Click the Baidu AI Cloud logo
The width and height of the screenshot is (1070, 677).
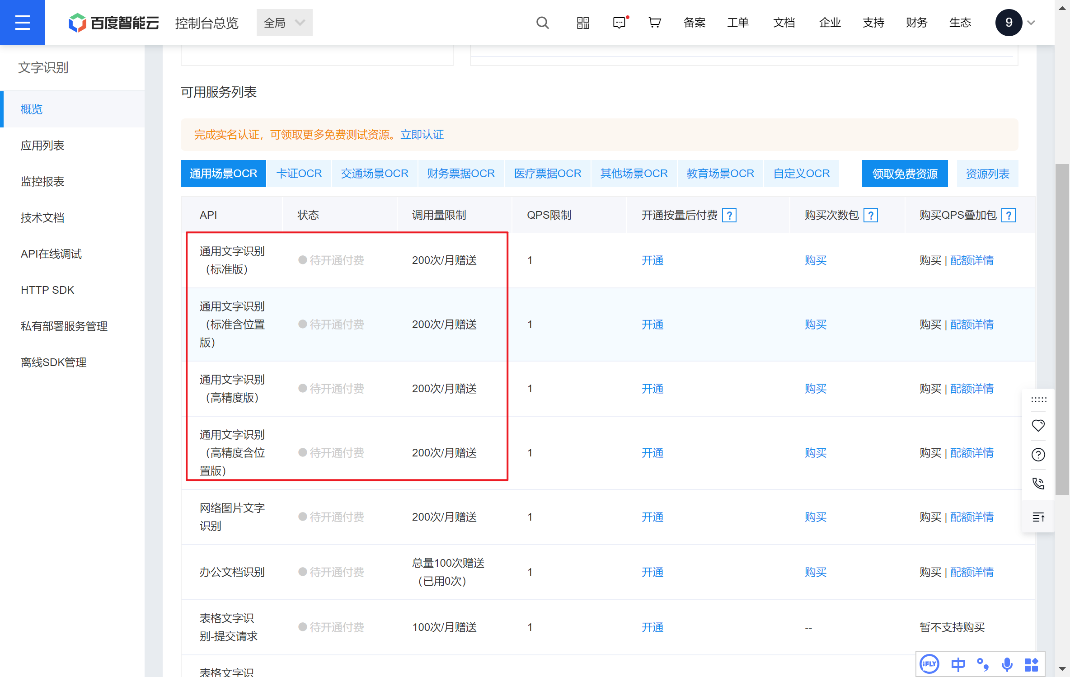pos(113,23)
